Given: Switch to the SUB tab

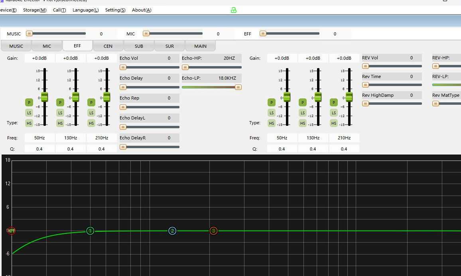Looking at the screenshot, I should (139, 46).
